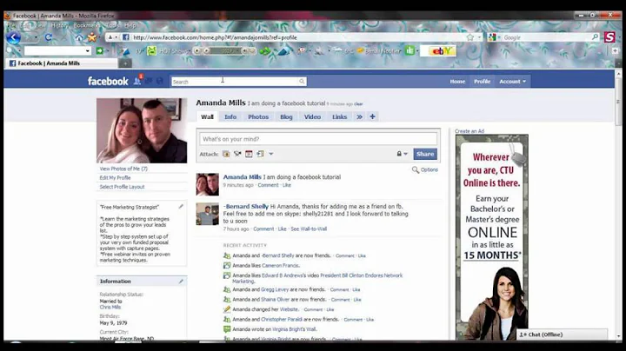Click Amanda Mills profile picture
The height and width of the screenshot is (351, 626).
coord(142,130)
